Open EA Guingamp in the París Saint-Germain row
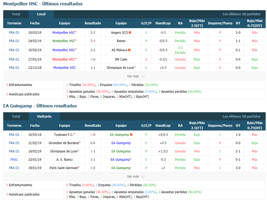Image resolution: width=267 pixels, height=202 pixels. coord(121,168)
